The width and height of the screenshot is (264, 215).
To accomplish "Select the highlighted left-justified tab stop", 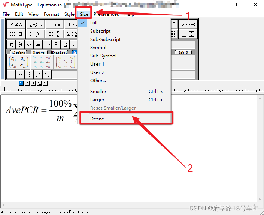I will click(21, 83).
